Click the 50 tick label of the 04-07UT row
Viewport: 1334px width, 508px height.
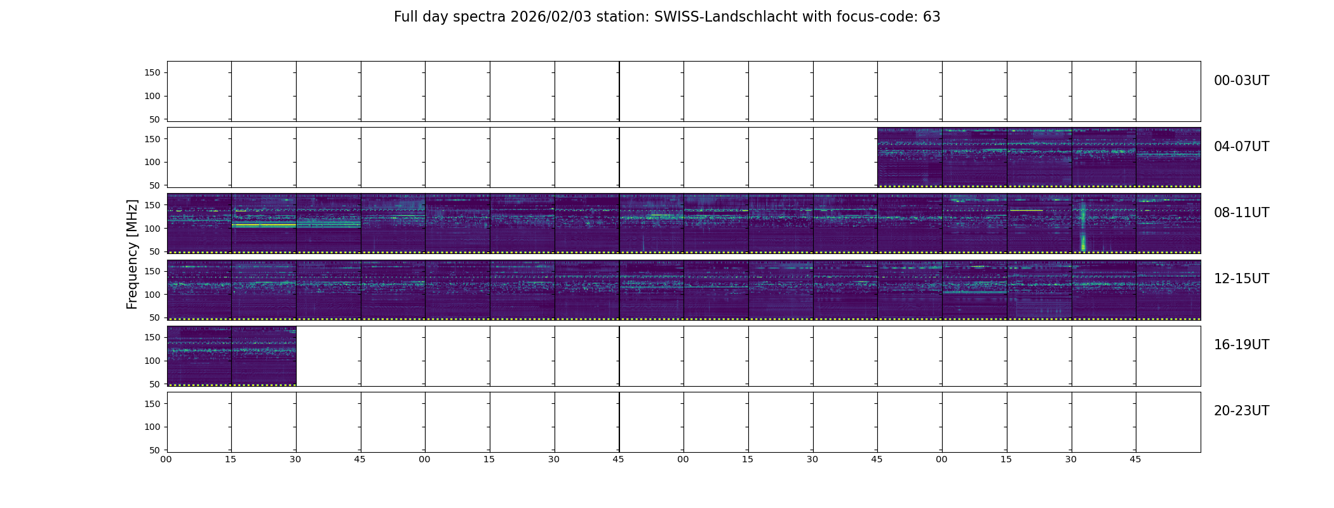coord(155,185)
